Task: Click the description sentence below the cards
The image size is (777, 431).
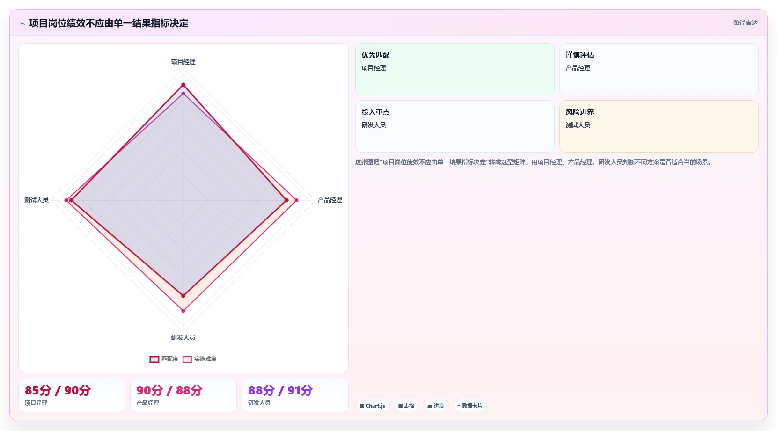Action: (x=534, y=162)
